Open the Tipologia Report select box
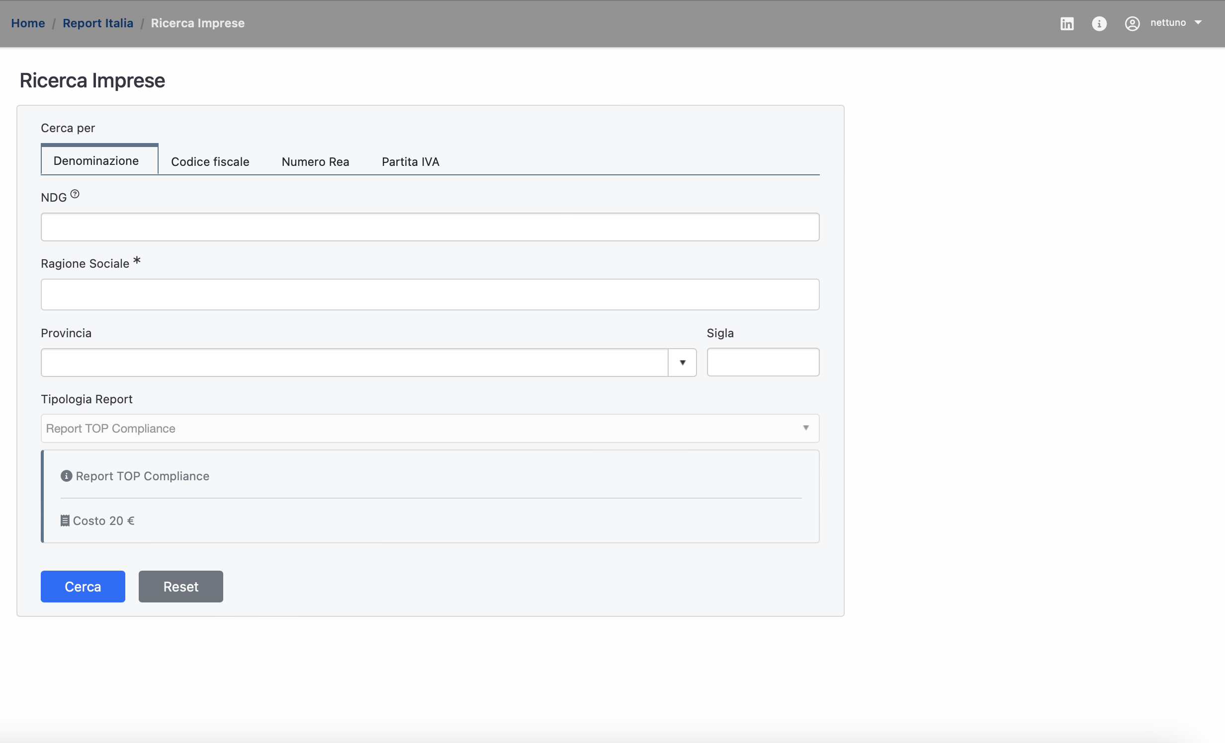Screen dimensions: 1225x743 click(x=430, y=428)
